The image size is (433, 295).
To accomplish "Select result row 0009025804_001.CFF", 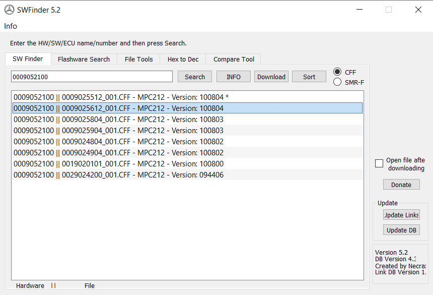I will (x=187, y=119).
